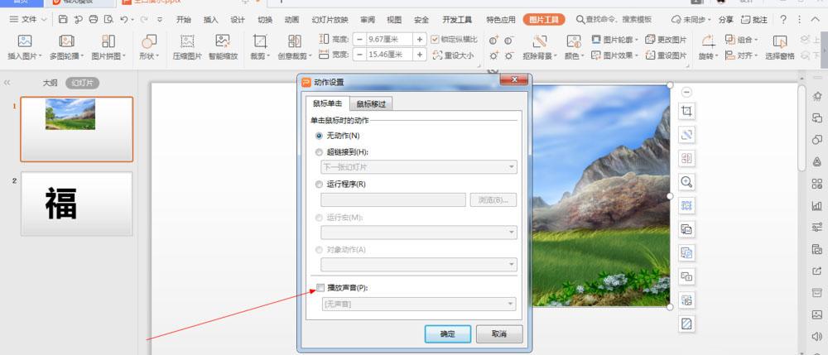Open the Animation (动画) ribbon tab
Screen dimensions: 828x355
pyautogui.click(x=291, y=20)
